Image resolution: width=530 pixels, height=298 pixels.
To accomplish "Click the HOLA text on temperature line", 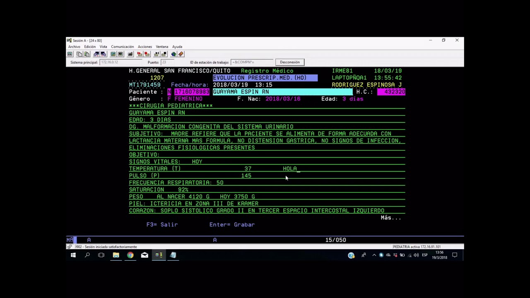I will 290,168.
